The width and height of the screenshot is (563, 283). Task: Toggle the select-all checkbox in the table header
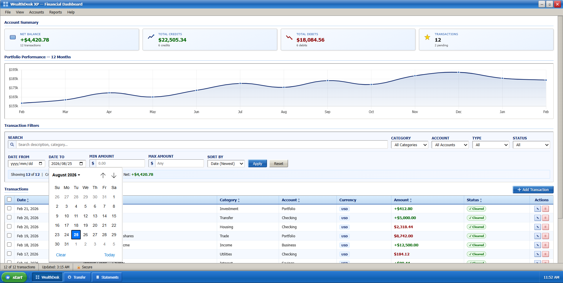click(x=9, y=199)
